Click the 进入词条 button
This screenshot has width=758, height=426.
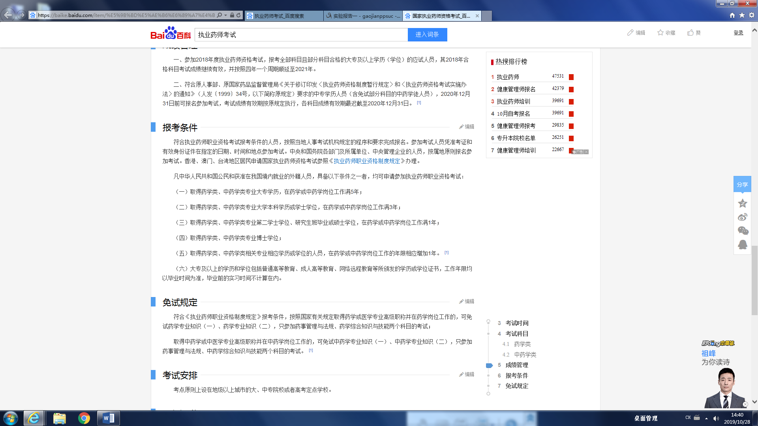[x=427, y=35]
